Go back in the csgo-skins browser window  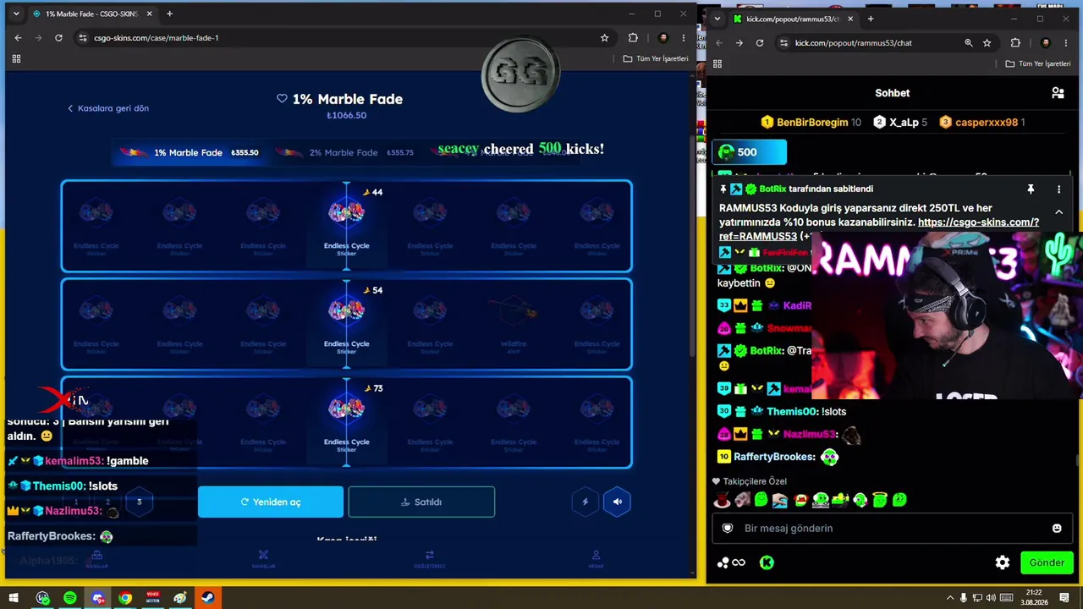[x=18, y=37]
